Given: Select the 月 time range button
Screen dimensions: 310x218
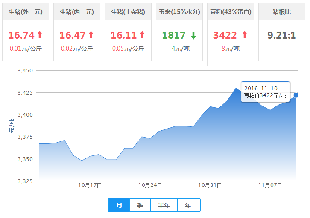Looking at the screenshot, I should tap(119, 205).
